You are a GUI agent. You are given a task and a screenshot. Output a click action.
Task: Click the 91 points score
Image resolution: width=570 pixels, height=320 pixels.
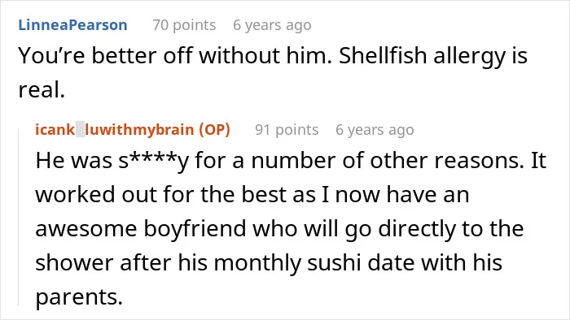pos(287,130)
